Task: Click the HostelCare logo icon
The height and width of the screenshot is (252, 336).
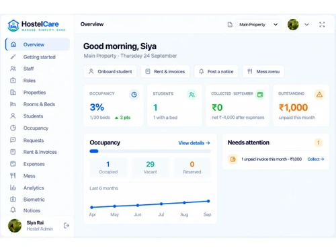Action: [x=13, y=26]
